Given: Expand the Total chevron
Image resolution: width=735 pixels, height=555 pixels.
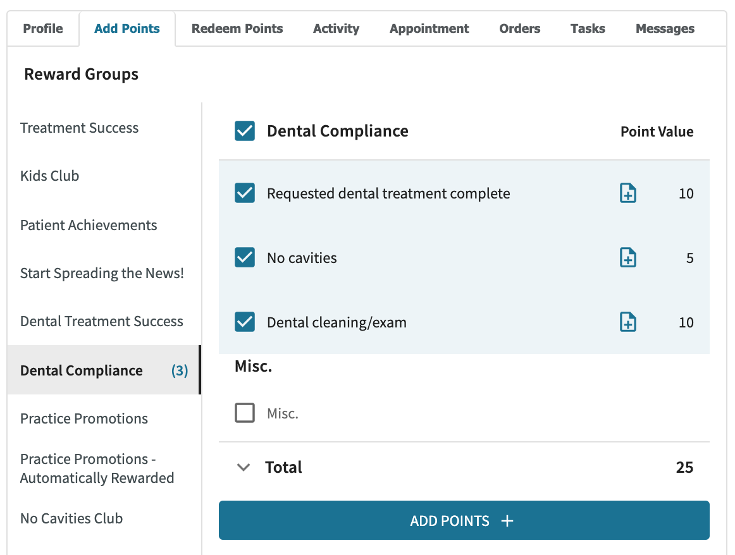Looking at the screenshot, I should (x=244, y=467).
